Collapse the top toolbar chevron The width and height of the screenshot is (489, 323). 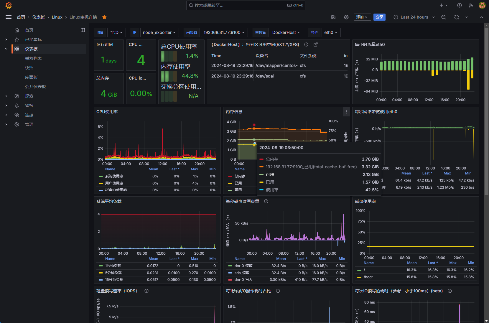point(482,17)
